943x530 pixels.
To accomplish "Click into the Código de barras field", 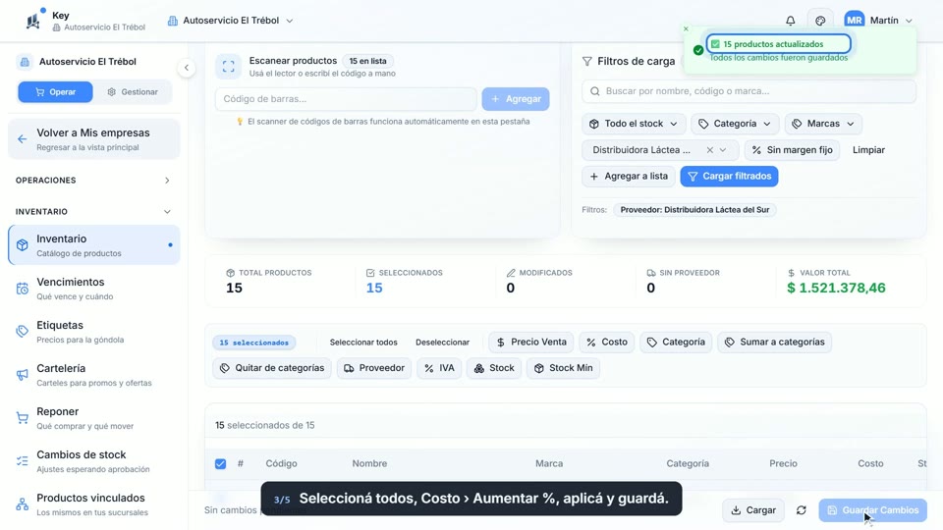I will pos(346,99).
